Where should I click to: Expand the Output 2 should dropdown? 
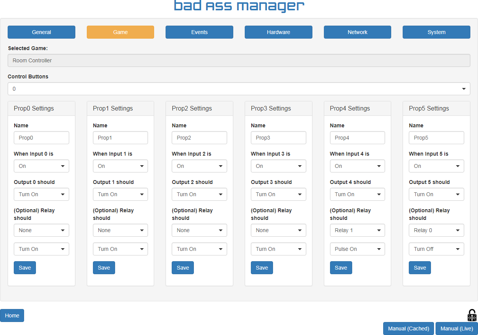click(x=199, y=194)
